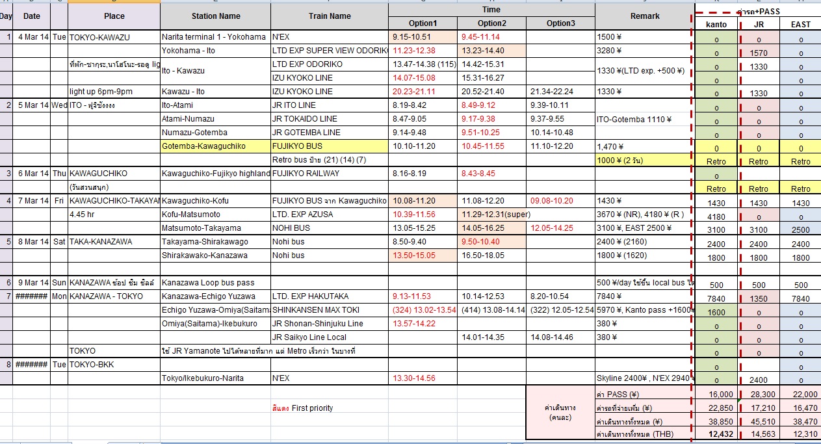Click the 'FUJIKYO RAILWAY' train cell
821x444 pixels.
point(330,174)
